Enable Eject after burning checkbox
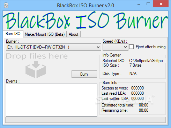This screenshot has height=128, width=171. [x=131, y=47]
